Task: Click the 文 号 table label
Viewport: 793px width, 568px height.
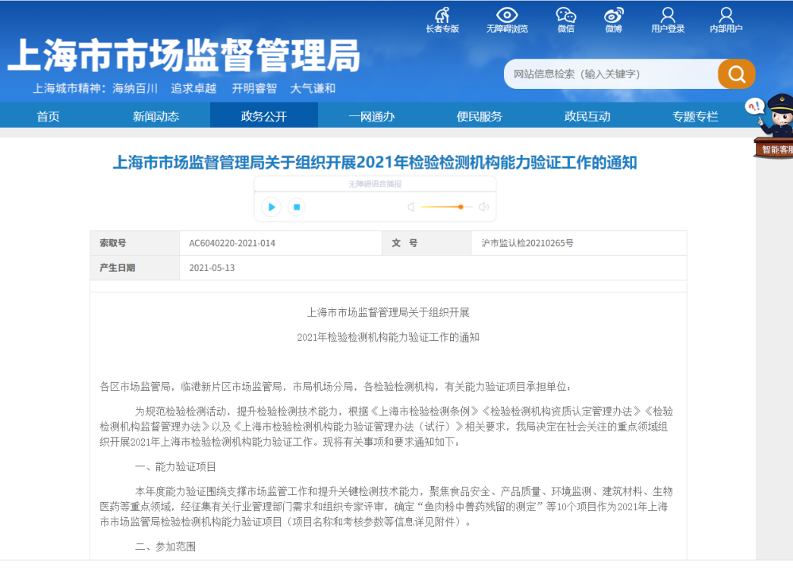Action: click(404, 243)
